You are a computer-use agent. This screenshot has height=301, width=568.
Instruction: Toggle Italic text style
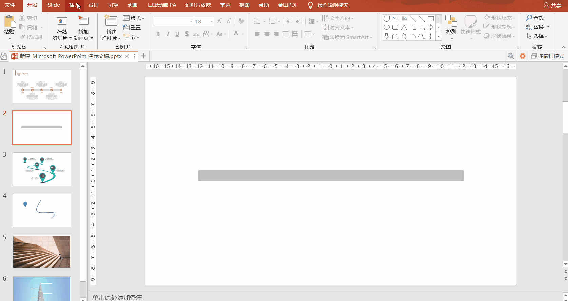point(168,34)
